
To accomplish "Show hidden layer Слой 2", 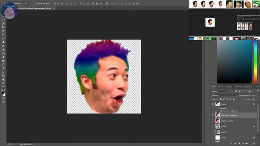I will pos(213,137).
